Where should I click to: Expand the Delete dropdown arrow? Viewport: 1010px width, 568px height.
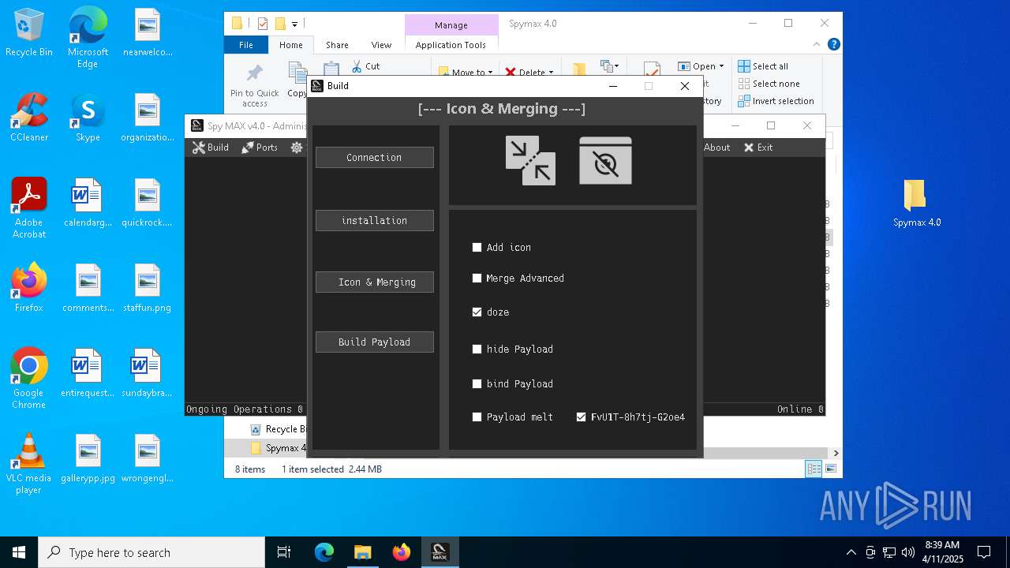551,72
